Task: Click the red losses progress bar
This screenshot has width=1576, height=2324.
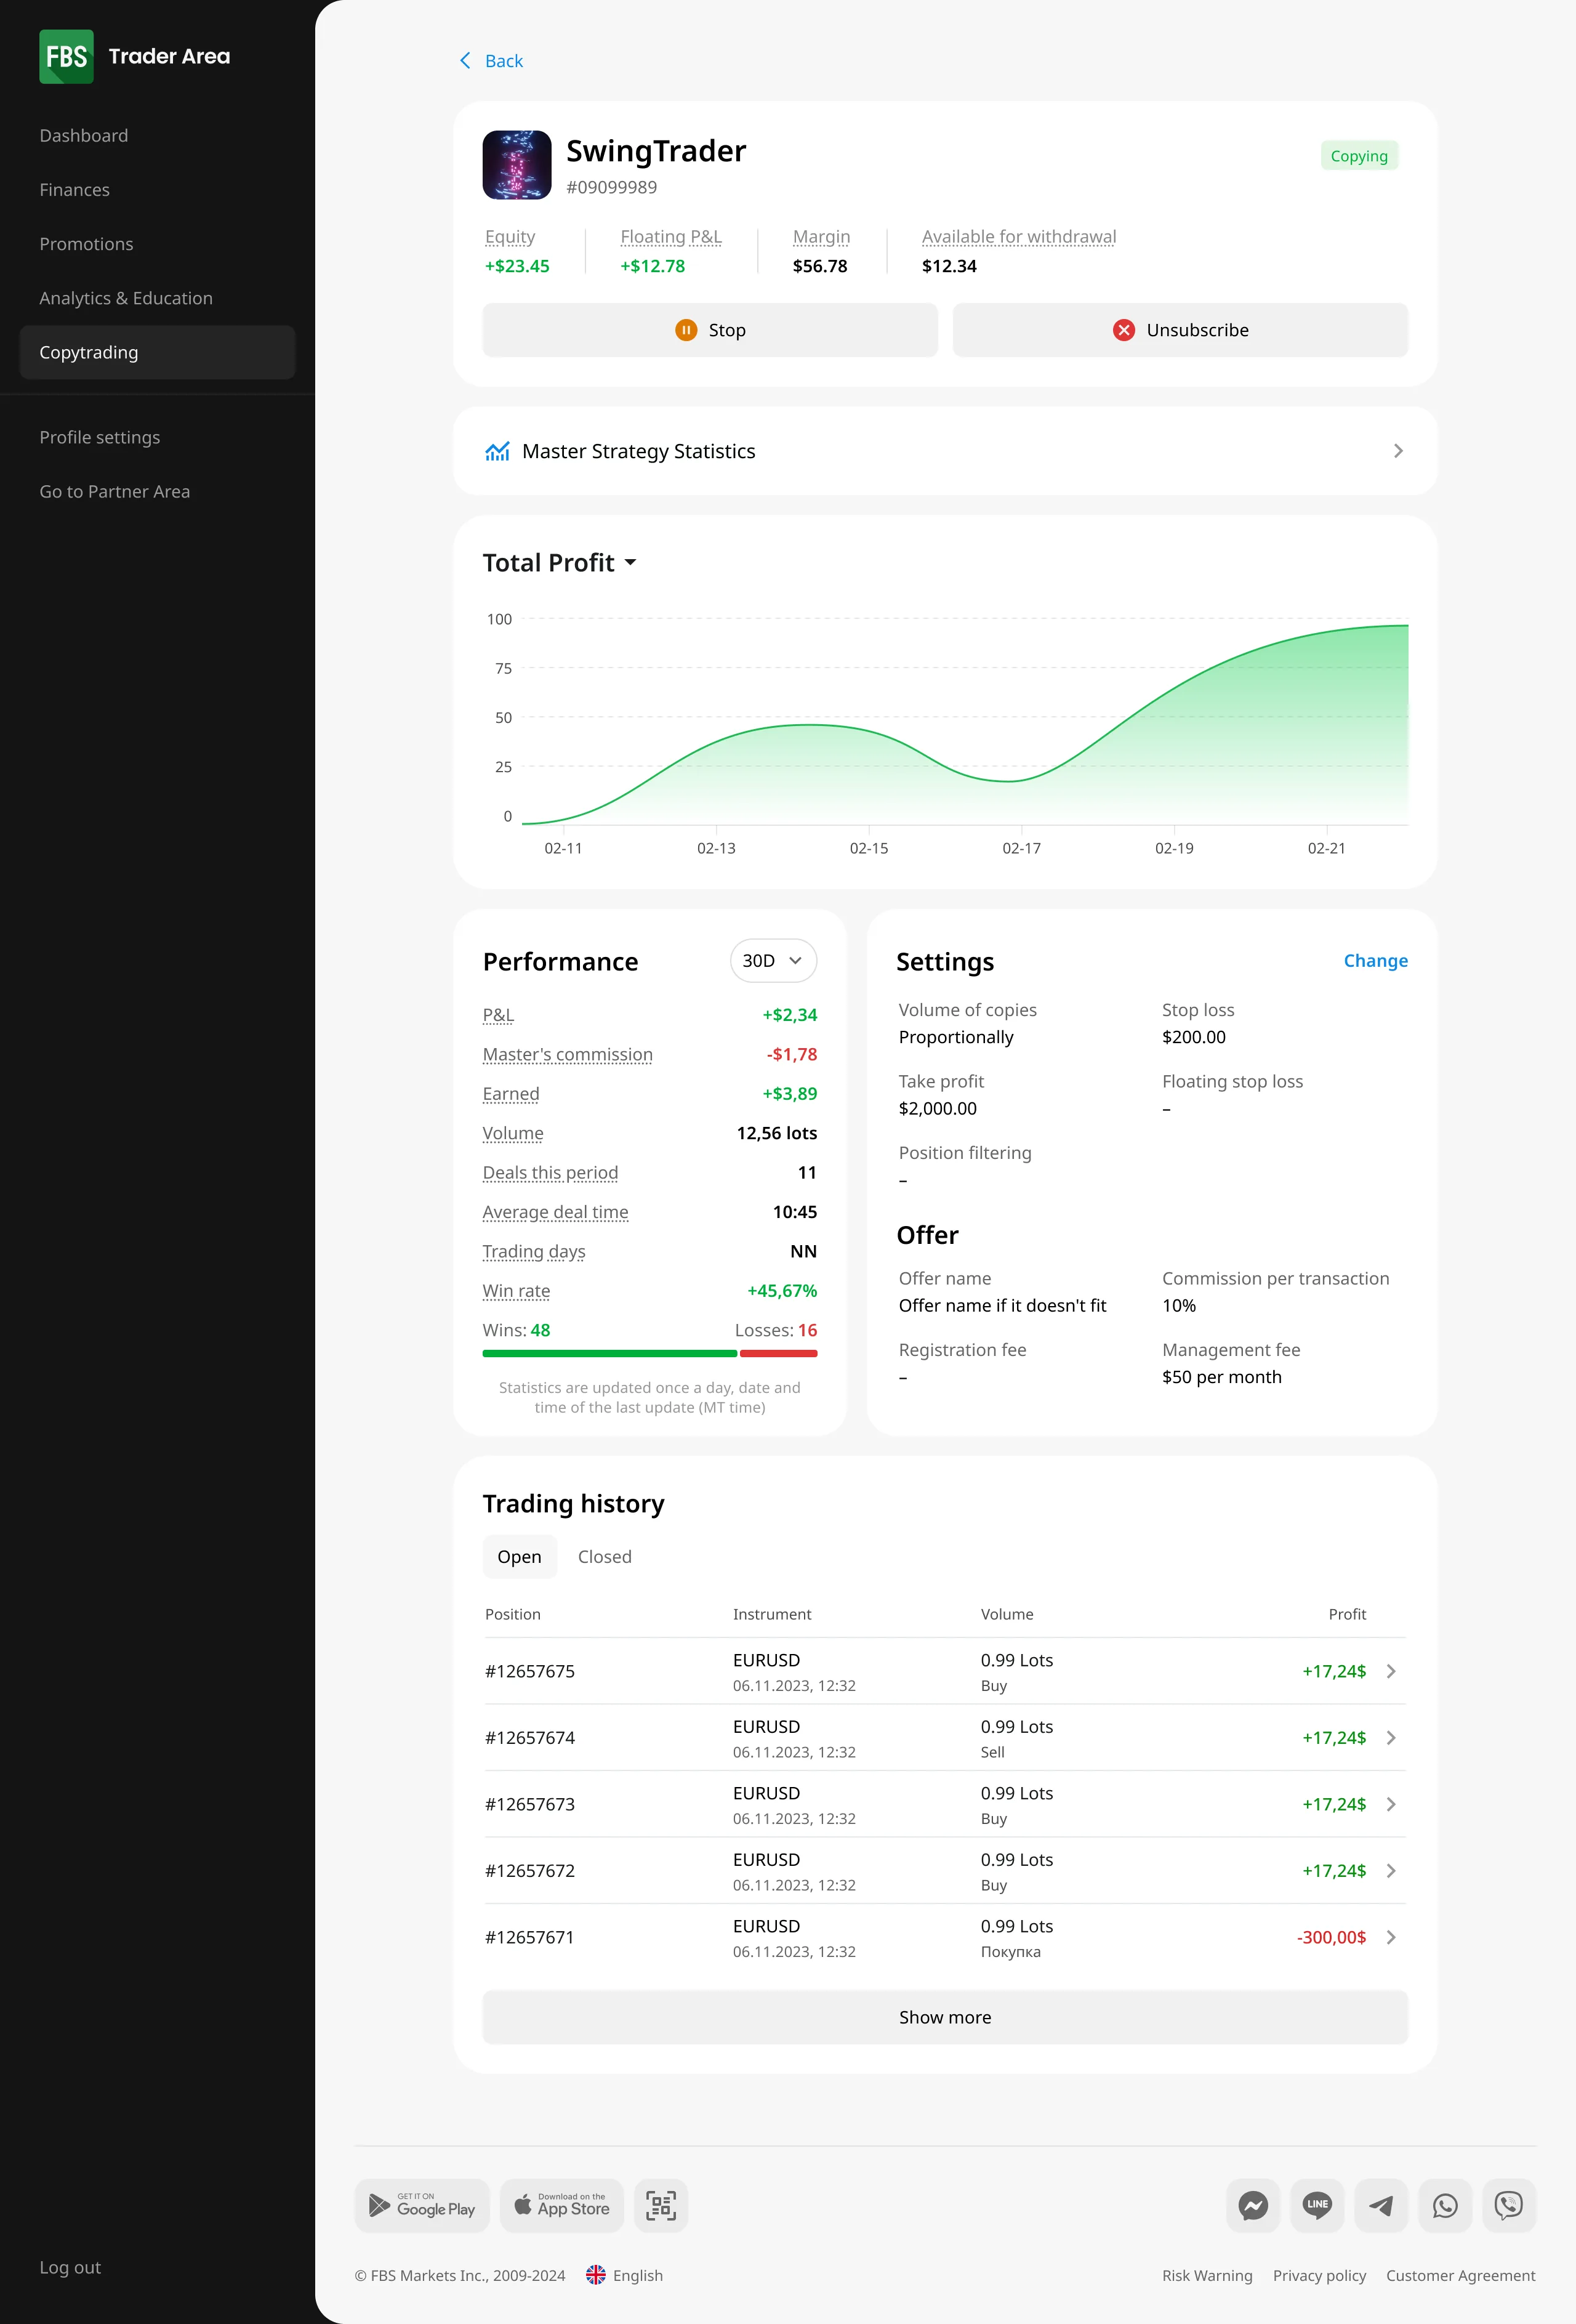Action: pos(779,1353)
